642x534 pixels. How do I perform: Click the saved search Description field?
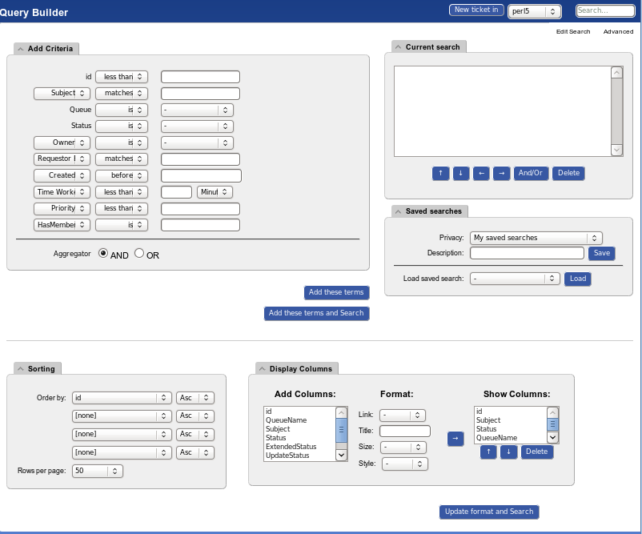[x=527, y=253]
